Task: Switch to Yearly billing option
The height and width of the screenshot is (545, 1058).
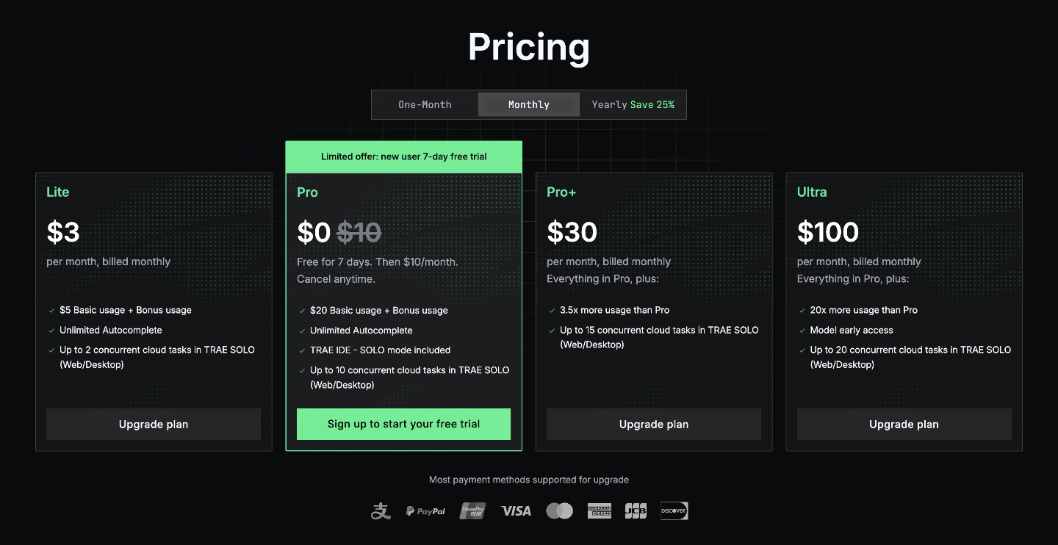Action: [x=633, y=104]
